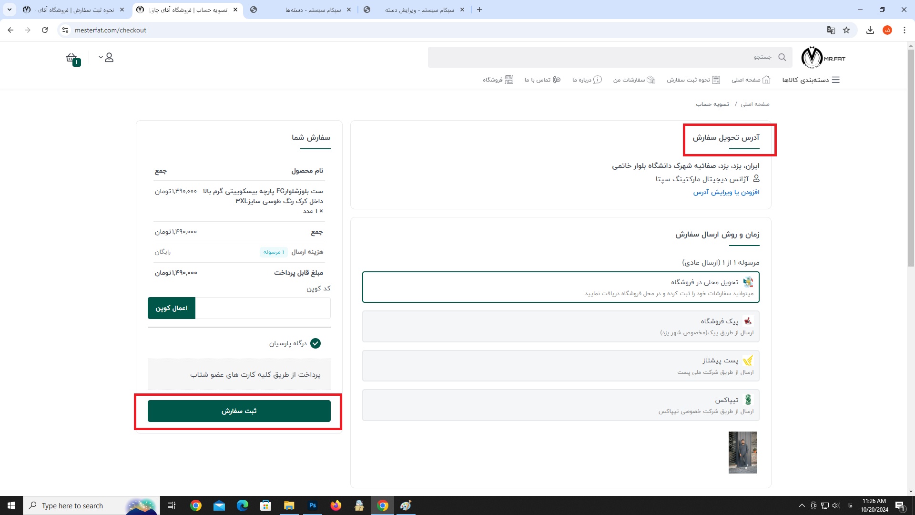Click the product thumbnail image
915x515 pixels.
pos(742,452)
